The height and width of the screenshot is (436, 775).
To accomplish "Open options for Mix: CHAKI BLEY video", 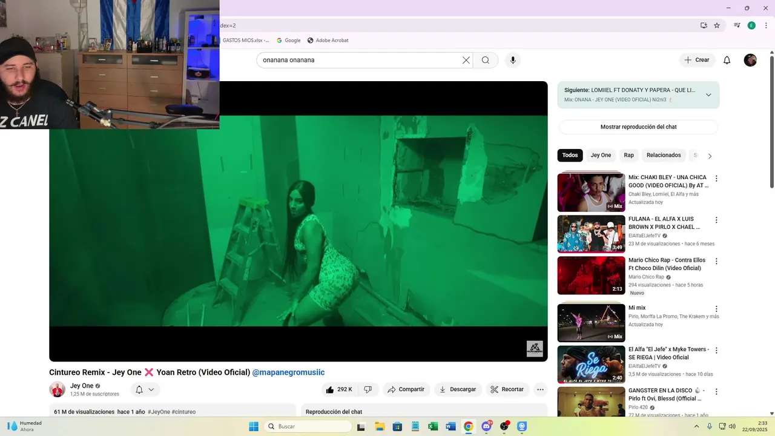I will coord(716,179).
